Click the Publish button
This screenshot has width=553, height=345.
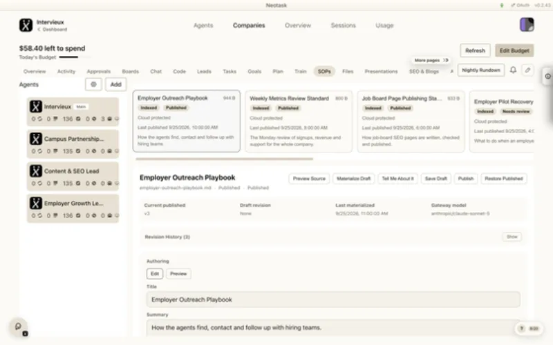pos(466,179)
